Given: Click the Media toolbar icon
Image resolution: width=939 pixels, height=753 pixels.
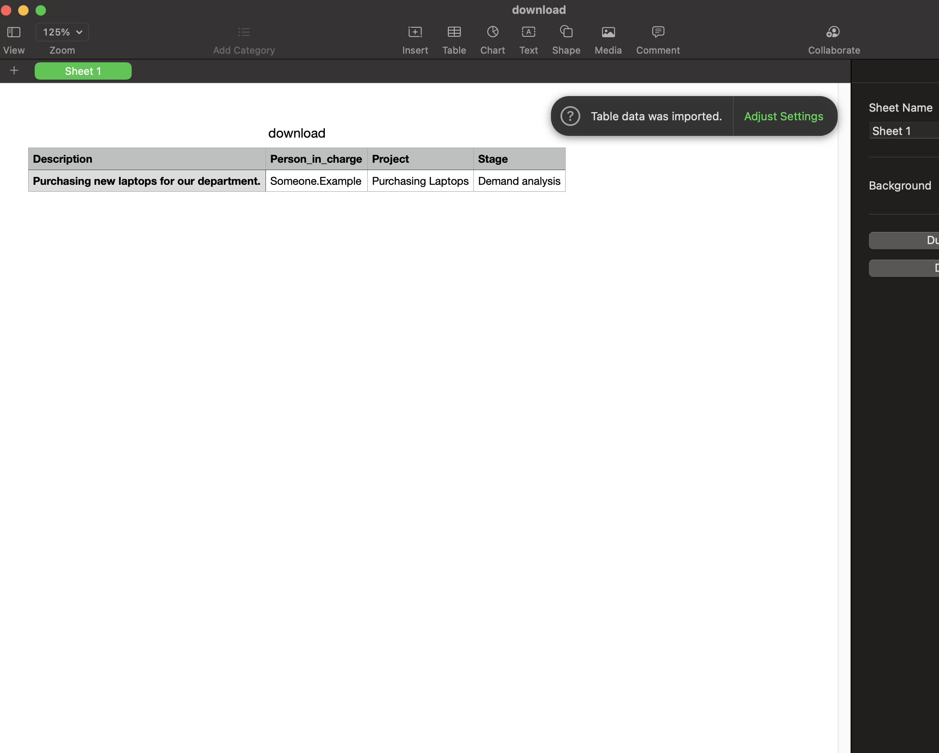Looking at the screenshot, I should (x=608, y=32).
